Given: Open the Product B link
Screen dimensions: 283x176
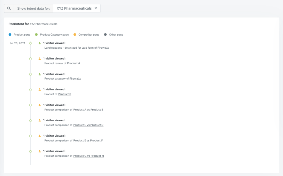Looking at the screenshot, I should (65, 94).
